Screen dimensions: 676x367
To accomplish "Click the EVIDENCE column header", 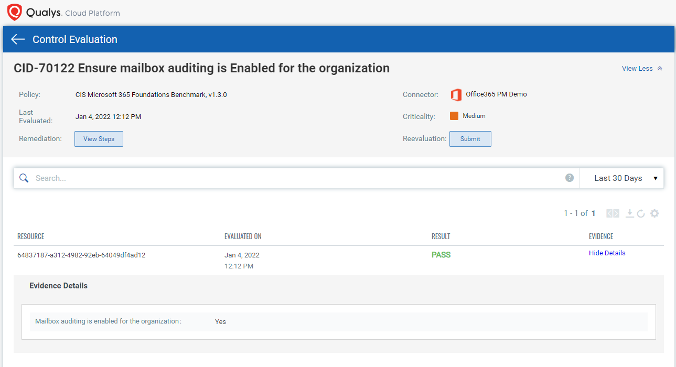I will pos(601,236).
